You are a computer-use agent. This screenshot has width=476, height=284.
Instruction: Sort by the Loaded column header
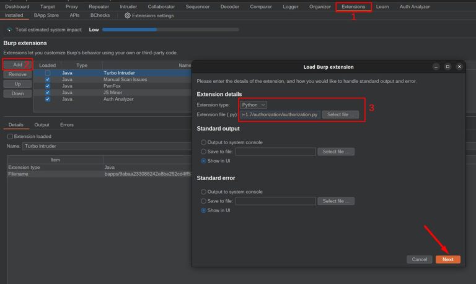pos(47,65)
